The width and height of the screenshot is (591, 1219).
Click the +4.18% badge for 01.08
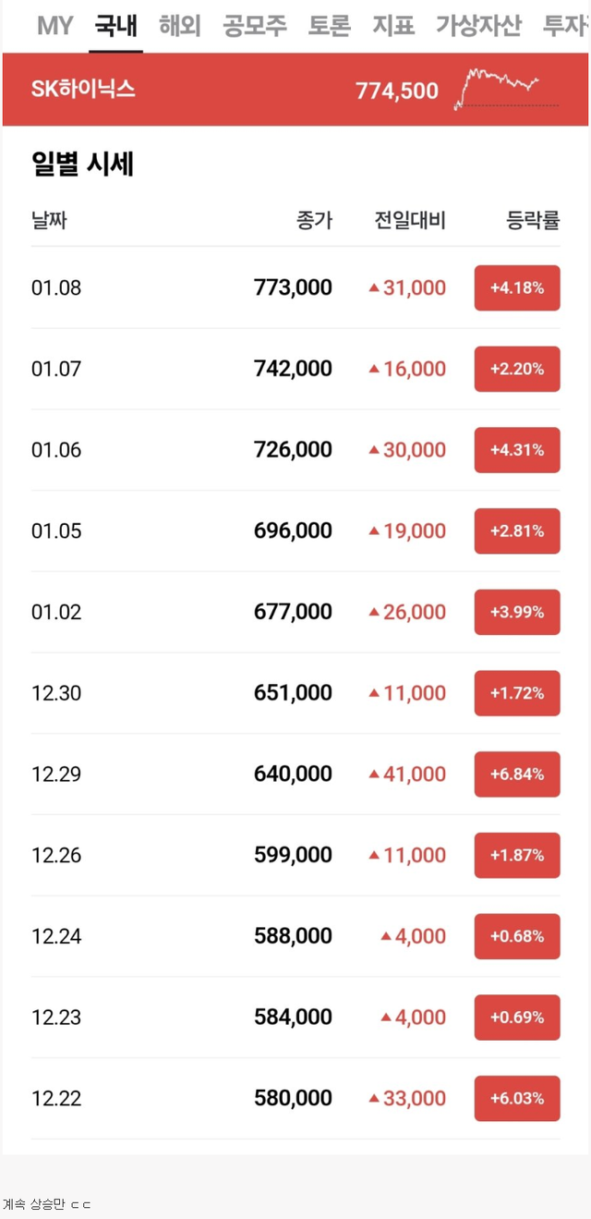pyautogui.click(x=517, y=287)
